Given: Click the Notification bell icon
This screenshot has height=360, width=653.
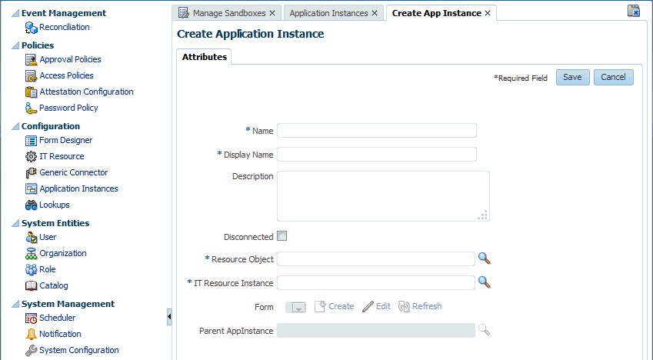Looking at the screenshot, I should click(x=31, y=334).
